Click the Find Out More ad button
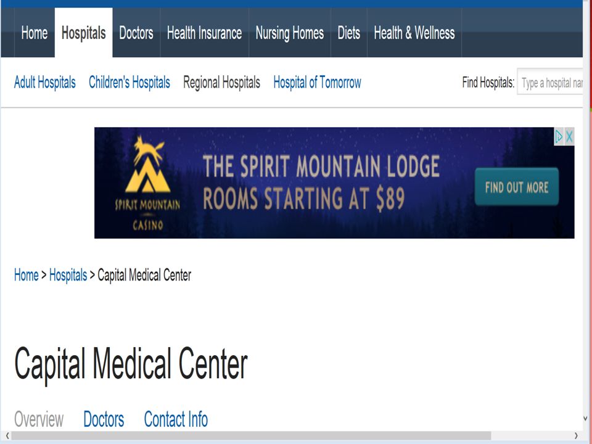 coord(517,187)
